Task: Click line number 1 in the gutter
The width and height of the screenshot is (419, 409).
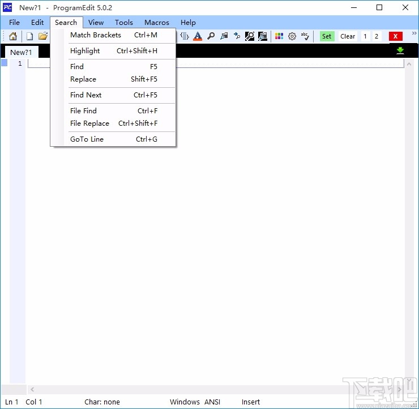Action: [x=20, y=63]
